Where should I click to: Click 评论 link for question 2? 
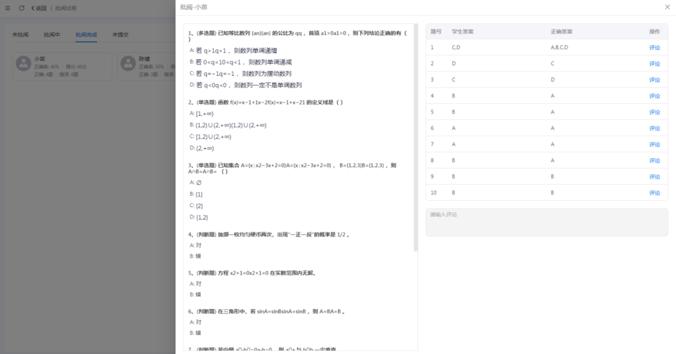point(654,64)
